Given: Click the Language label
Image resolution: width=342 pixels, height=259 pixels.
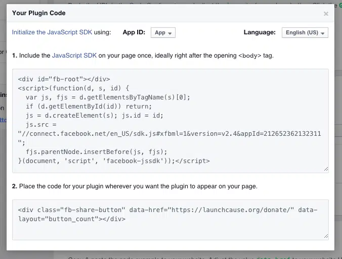Looking at the screenshot, I should pyautogui.click(x=260, y=32).
